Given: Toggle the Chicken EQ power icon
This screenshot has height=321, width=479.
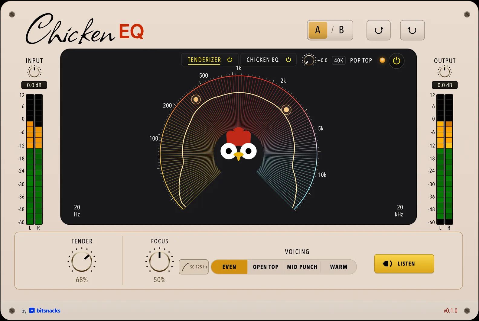Looking at the screenshot, I should pyautogui.click(x=288, y=59).
